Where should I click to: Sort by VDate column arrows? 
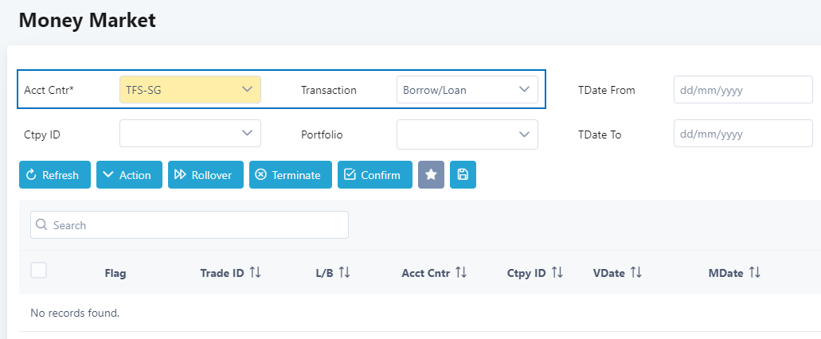pos(635,273)
